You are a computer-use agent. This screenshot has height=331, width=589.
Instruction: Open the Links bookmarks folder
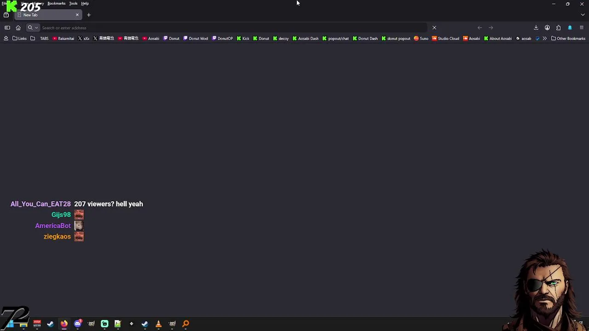[x=19, y=39]
